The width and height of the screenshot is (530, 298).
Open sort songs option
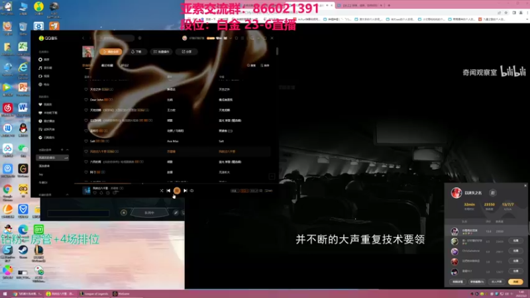265,66
